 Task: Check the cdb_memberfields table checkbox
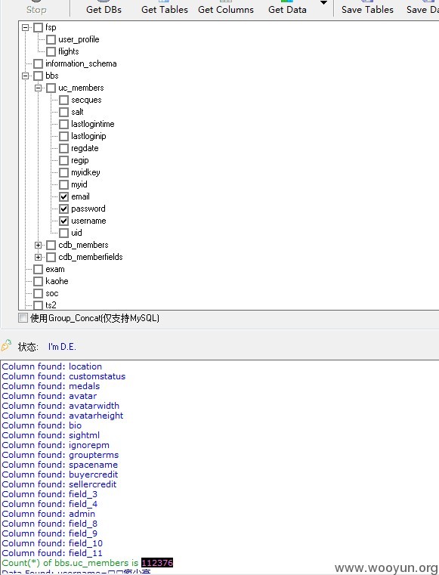click(51, 257)
